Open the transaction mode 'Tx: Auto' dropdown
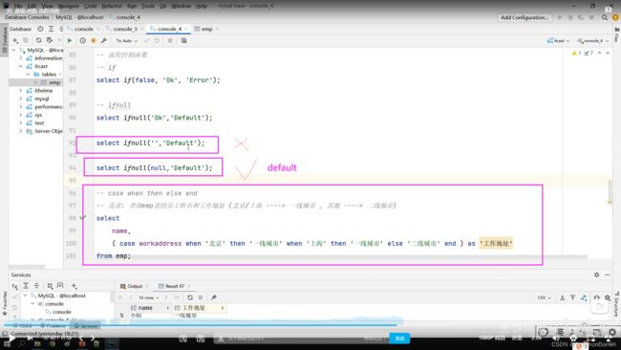Image resolution: width=621 pixels, height=350 pixels. click(127, 40)
